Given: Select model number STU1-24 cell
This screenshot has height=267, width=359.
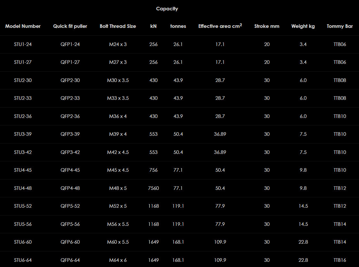Looking at the screenshot, I should click(x=23, y=44).
